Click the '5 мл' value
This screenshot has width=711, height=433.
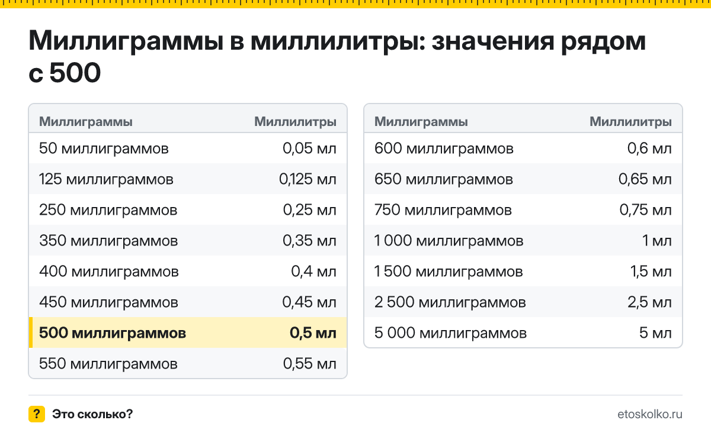coord(655,333)
